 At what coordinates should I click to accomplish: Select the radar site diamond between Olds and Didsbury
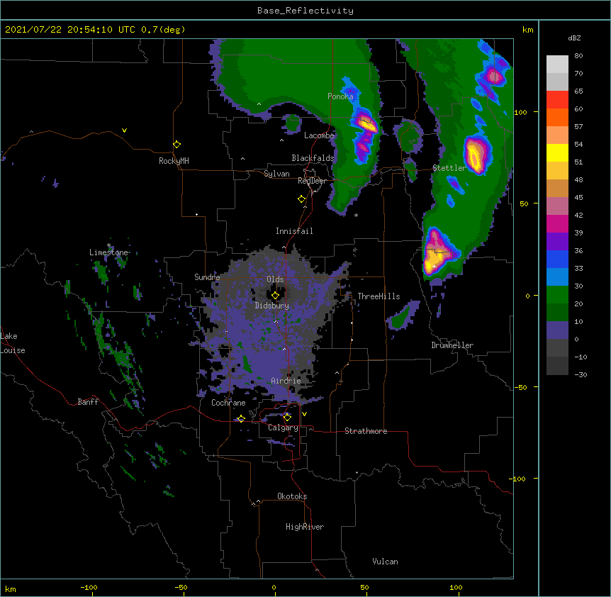click(x=275, y=296)
